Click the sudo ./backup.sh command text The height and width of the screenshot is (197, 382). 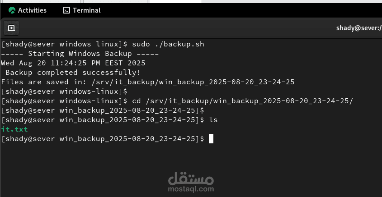coord(168,44)
